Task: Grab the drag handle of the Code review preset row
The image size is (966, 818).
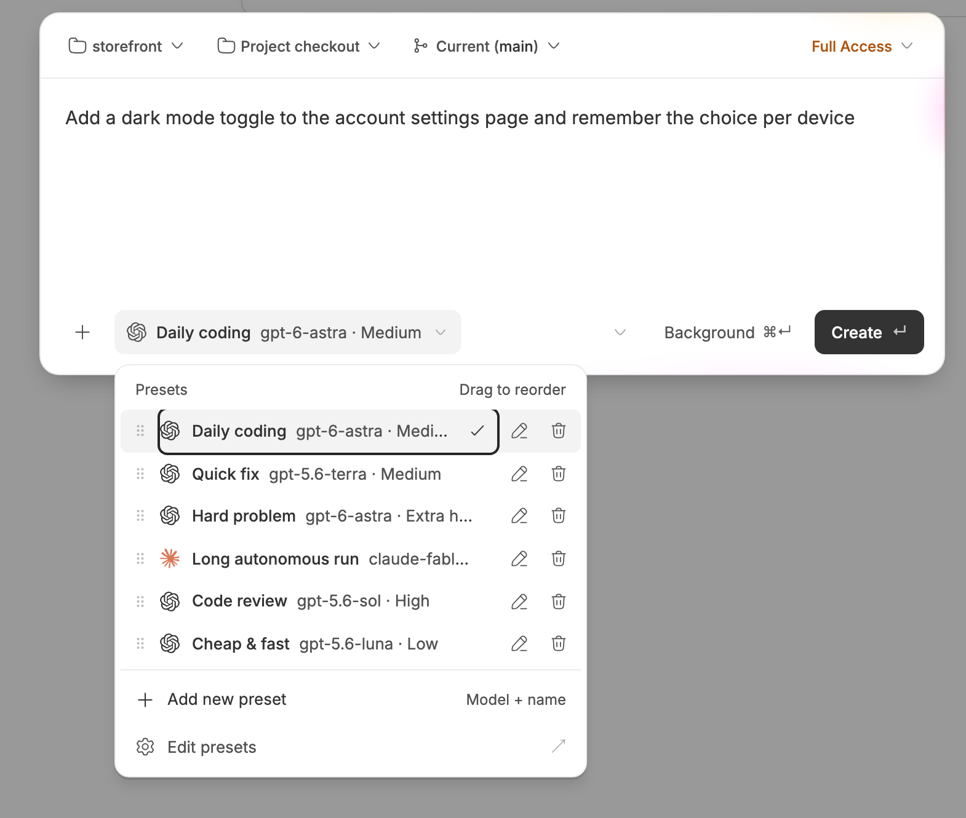Action: [x=140, y=602]
